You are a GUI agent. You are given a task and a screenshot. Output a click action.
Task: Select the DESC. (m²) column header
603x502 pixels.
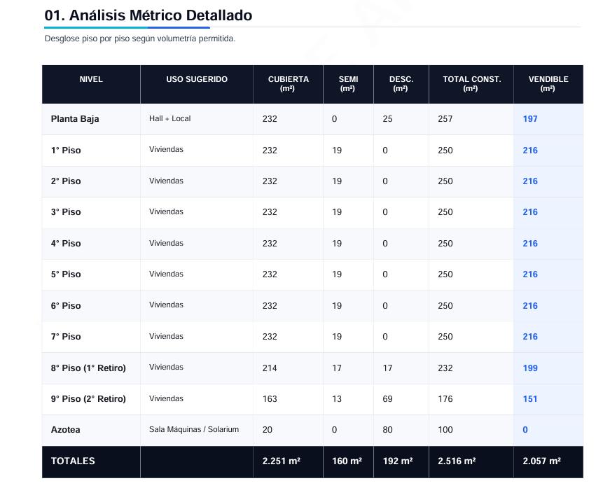(x=401, y=84)
